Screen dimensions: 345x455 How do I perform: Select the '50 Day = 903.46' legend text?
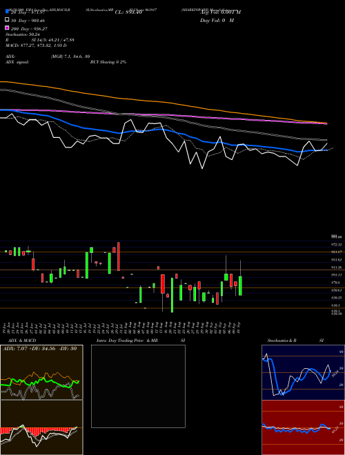click(28, 21)
